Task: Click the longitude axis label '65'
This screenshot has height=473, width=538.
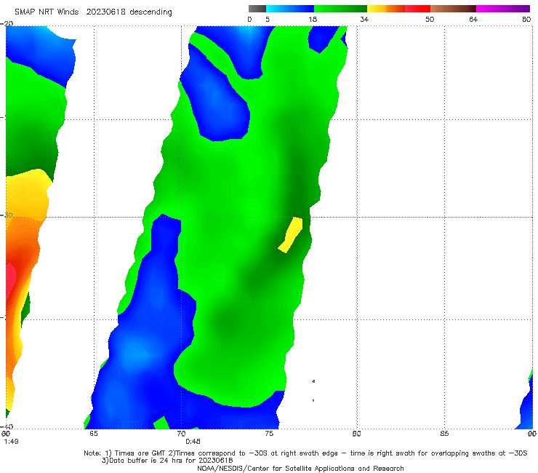Action: pos(94,434)
